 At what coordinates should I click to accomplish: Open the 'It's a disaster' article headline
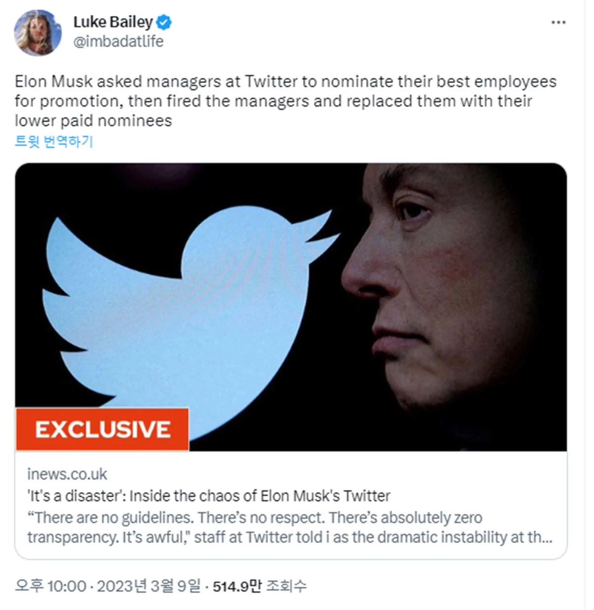point(208,496)
